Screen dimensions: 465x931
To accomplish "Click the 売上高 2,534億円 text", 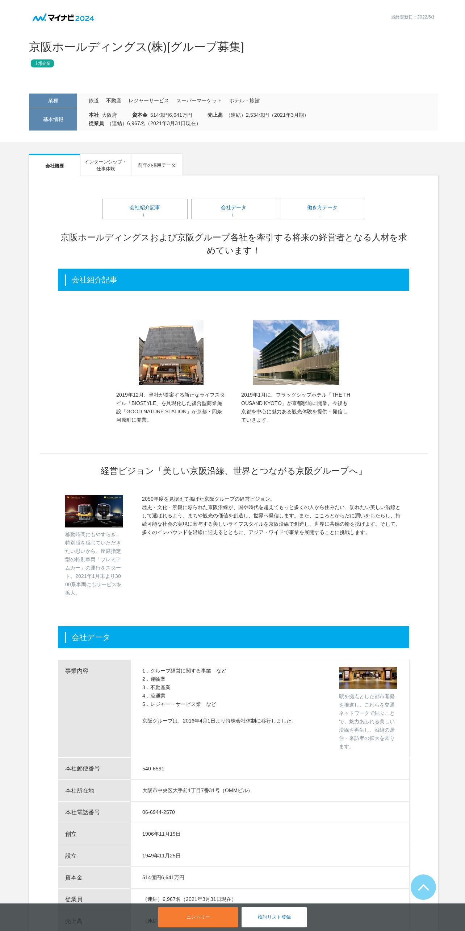I will pos(258,115).
